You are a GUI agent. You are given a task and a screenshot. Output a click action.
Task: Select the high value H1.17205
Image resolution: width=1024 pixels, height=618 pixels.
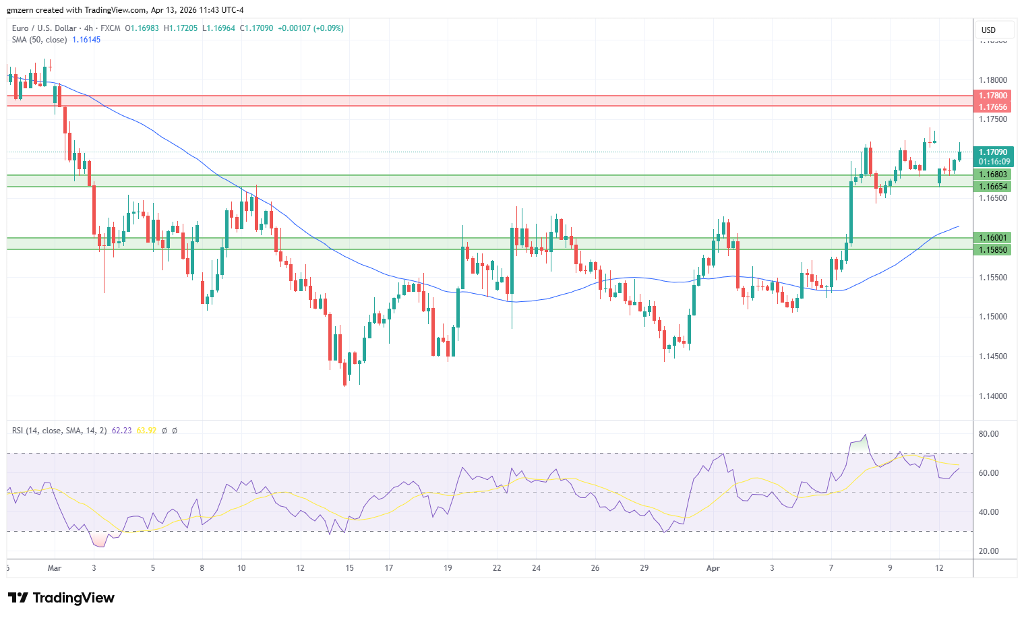click(181, 28)
